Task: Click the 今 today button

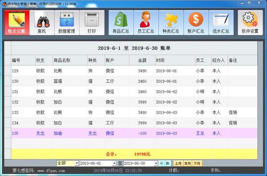Action: (162, 164)
